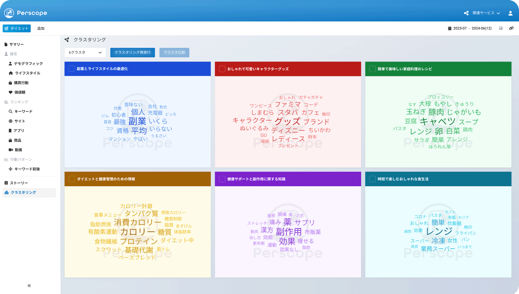Check the ダイエットと健康管理のための情報 cluster box
Image resolution: width=519 pixels, height=294 pixels.
(x=71, y=179)
